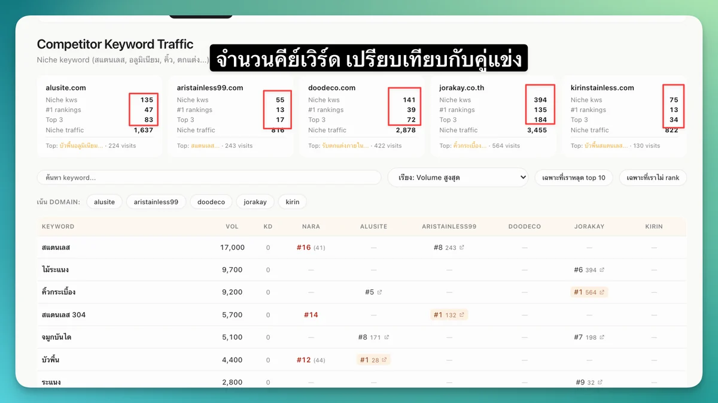Click Niche traffic value 2,878 on doodeco card
This screenshot has height=403, width=718.
[406, 130]
